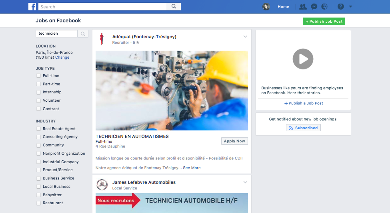Open Notifications globe icon
Image resolution: width=390 pixels, height=213 pixels.
click(x=324, y=7)
